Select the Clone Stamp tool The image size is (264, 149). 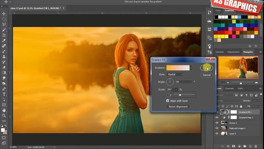tap(4, 57)
